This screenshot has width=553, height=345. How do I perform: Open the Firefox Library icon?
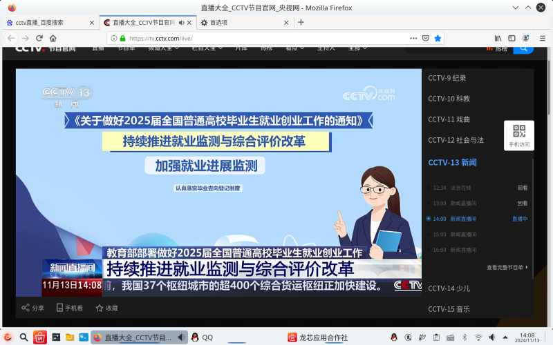click(x=498, y=38)
